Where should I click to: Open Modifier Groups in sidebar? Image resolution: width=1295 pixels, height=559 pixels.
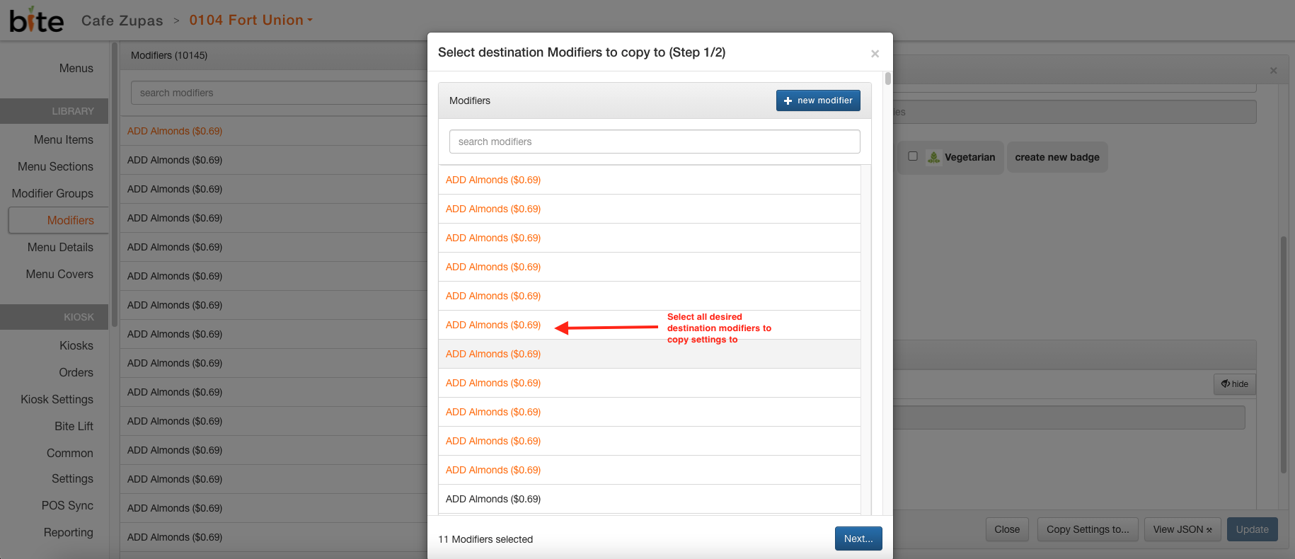point(52,193)
